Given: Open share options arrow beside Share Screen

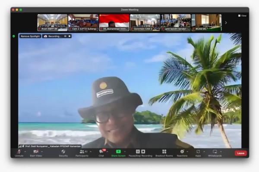Looking at the screenshot, I should click(x=125, y=152).
